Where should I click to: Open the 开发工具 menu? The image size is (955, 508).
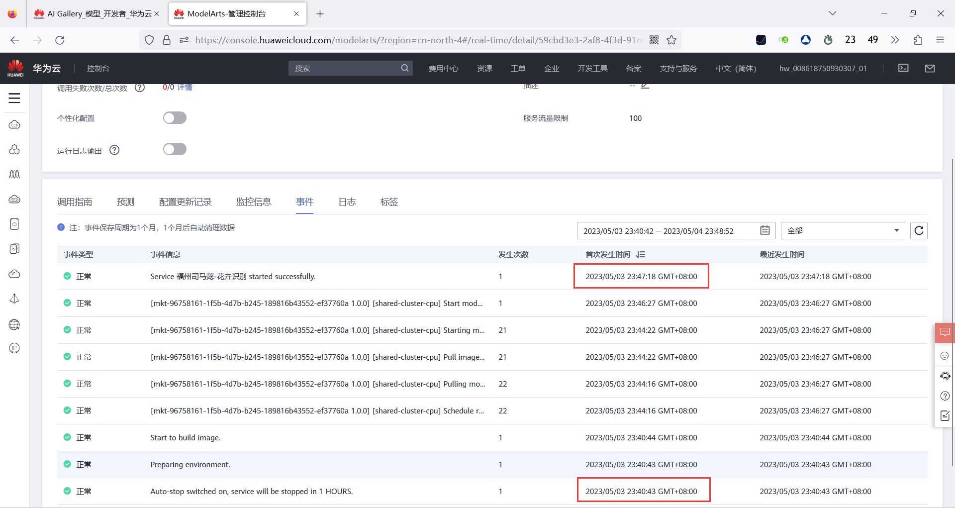[x=592, y=68]
